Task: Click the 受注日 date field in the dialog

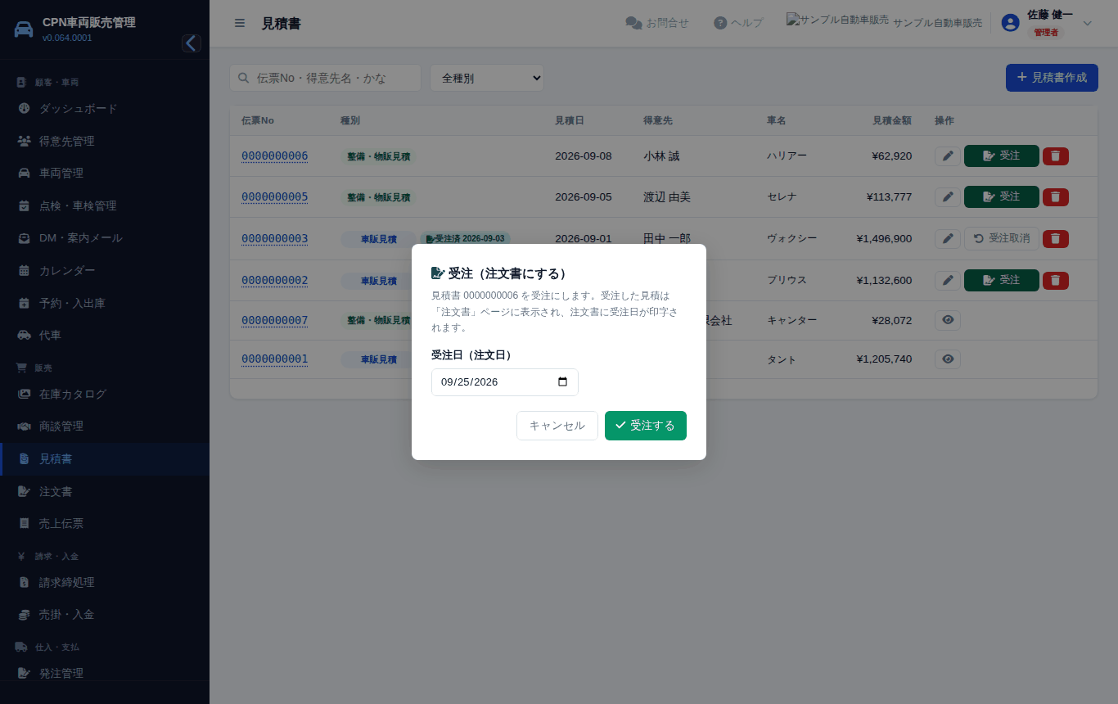Action: [x=505, y=382]
